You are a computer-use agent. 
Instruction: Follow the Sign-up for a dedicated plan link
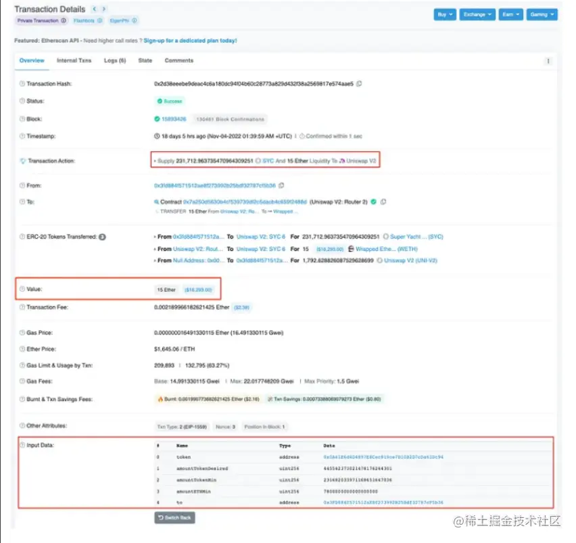(190, 41)
